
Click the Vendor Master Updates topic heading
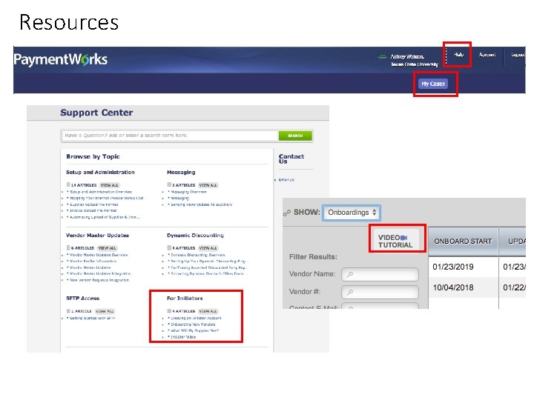pos(97,235)
